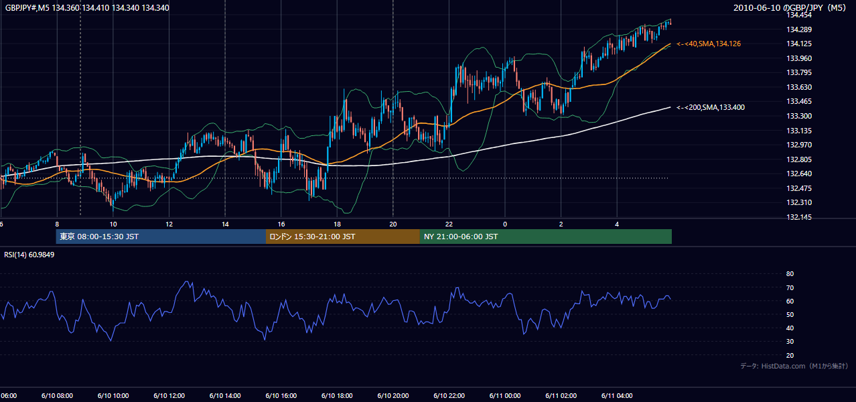
Task: Click hour label 20 under price chart
Action: 393,224
